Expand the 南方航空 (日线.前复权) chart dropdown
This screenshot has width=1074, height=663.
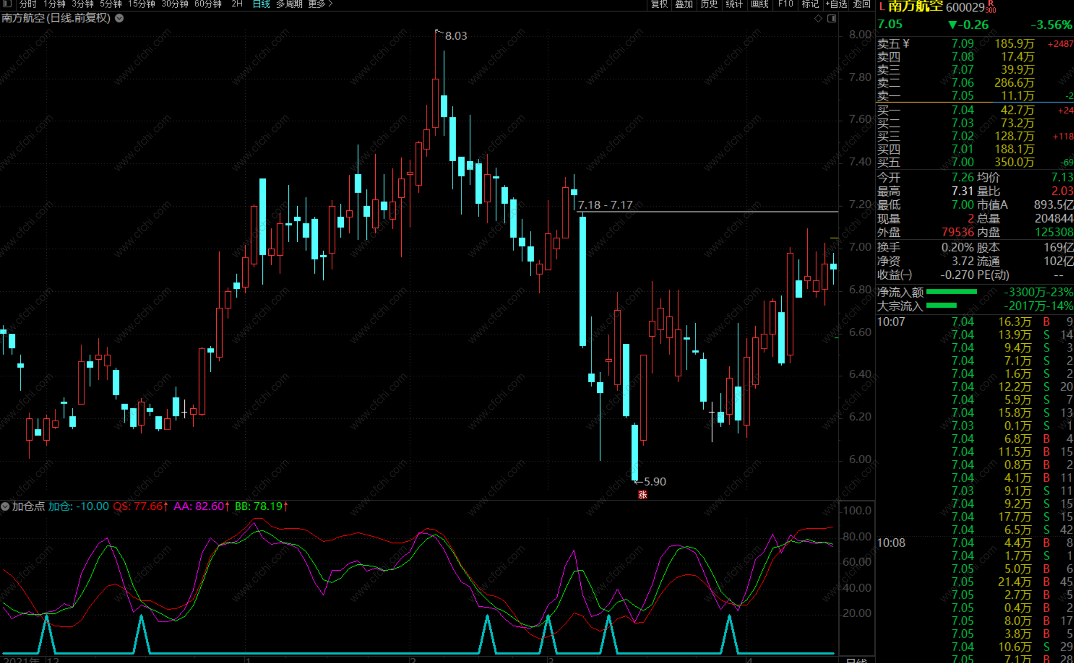(119, 18)
